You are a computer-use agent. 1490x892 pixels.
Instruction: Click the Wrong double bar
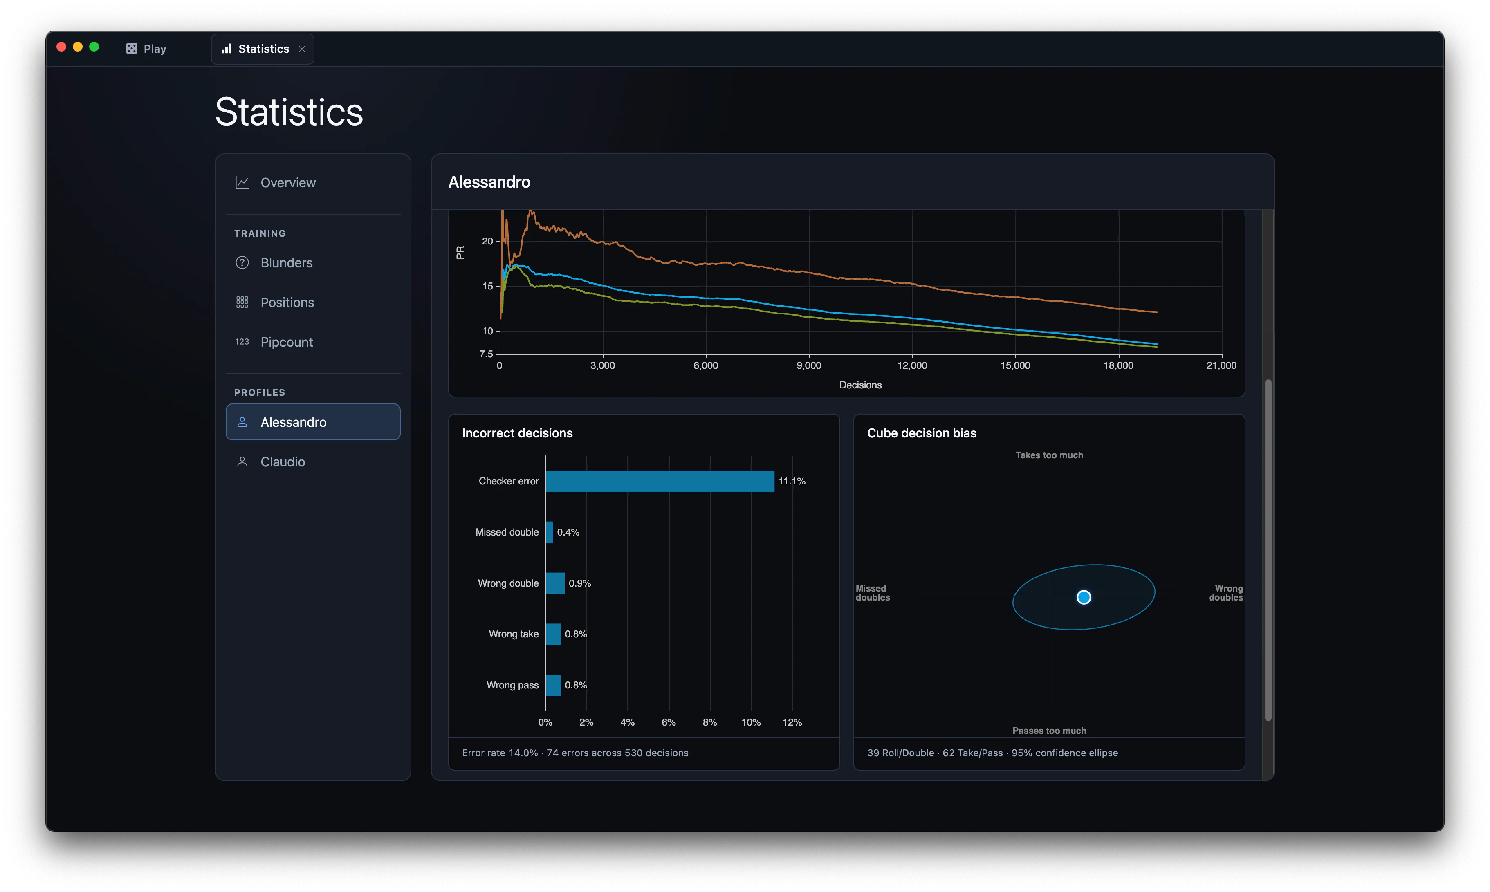click(555, 584)
